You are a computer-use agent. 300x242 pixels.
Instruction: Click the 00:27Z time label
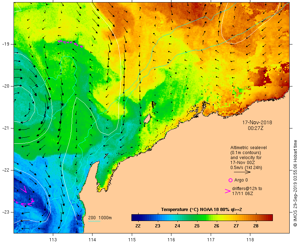tap(256, 128)
